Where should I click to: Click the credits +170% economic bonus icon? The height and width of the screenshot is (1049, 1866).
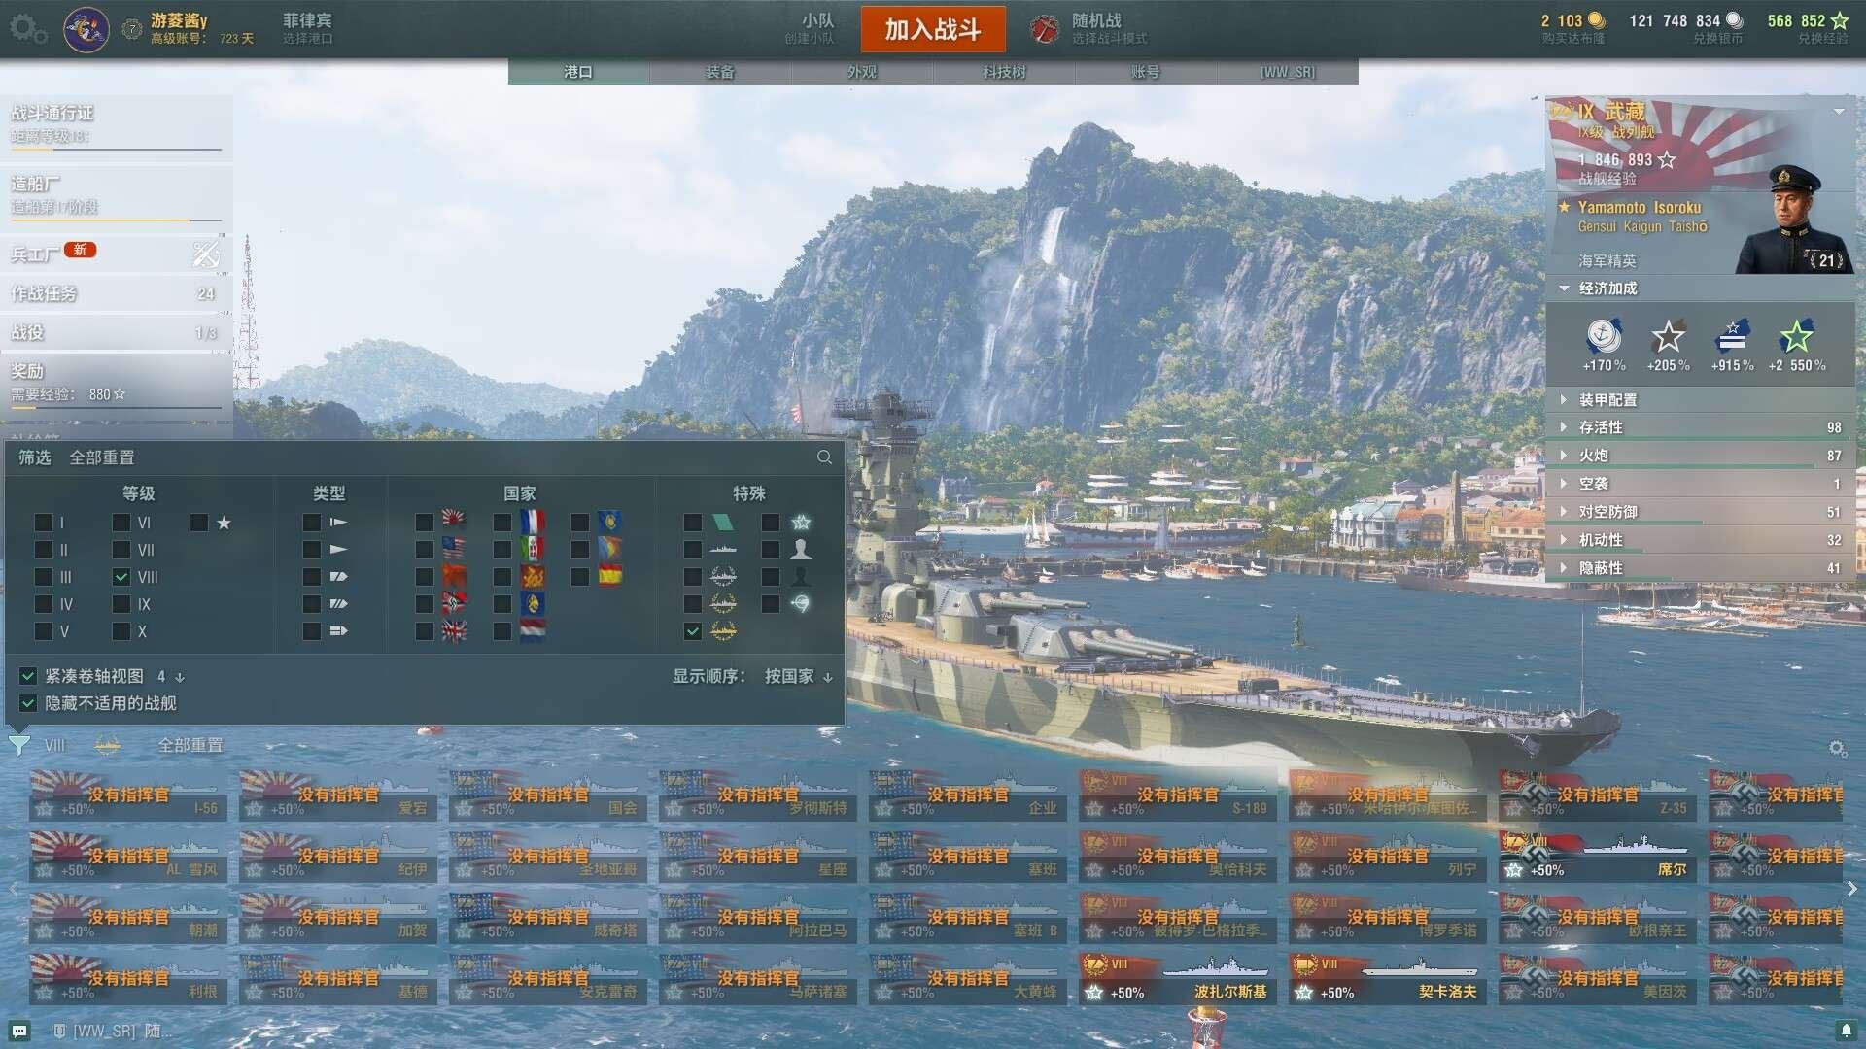[1604, 337]
